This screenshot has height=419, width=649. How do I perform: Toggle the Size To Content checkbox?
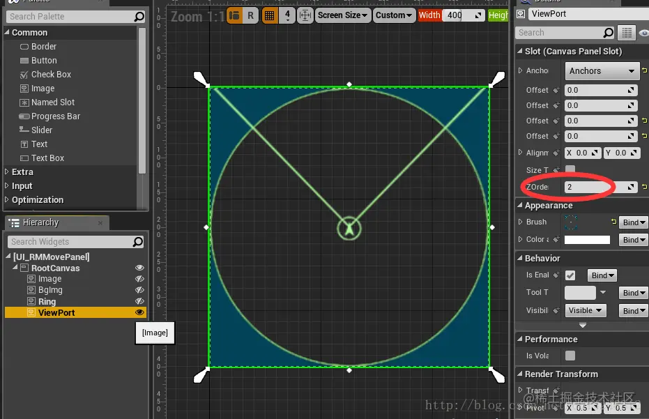(x=570, y=169)
